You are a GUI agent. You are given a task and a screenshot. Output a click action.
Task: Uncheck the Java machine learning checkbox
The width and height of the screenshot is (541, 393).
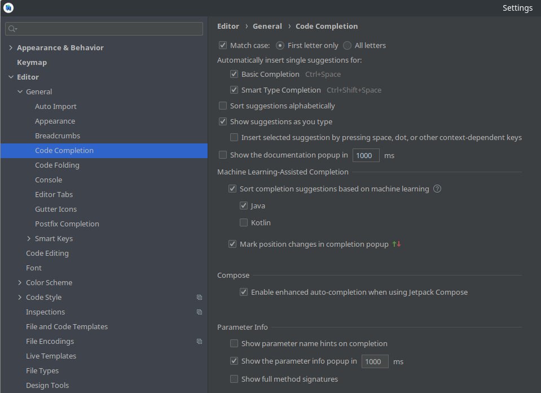tap(244, 206)
